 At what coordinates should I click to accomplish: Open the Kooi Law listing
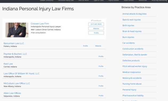(8, 64)
